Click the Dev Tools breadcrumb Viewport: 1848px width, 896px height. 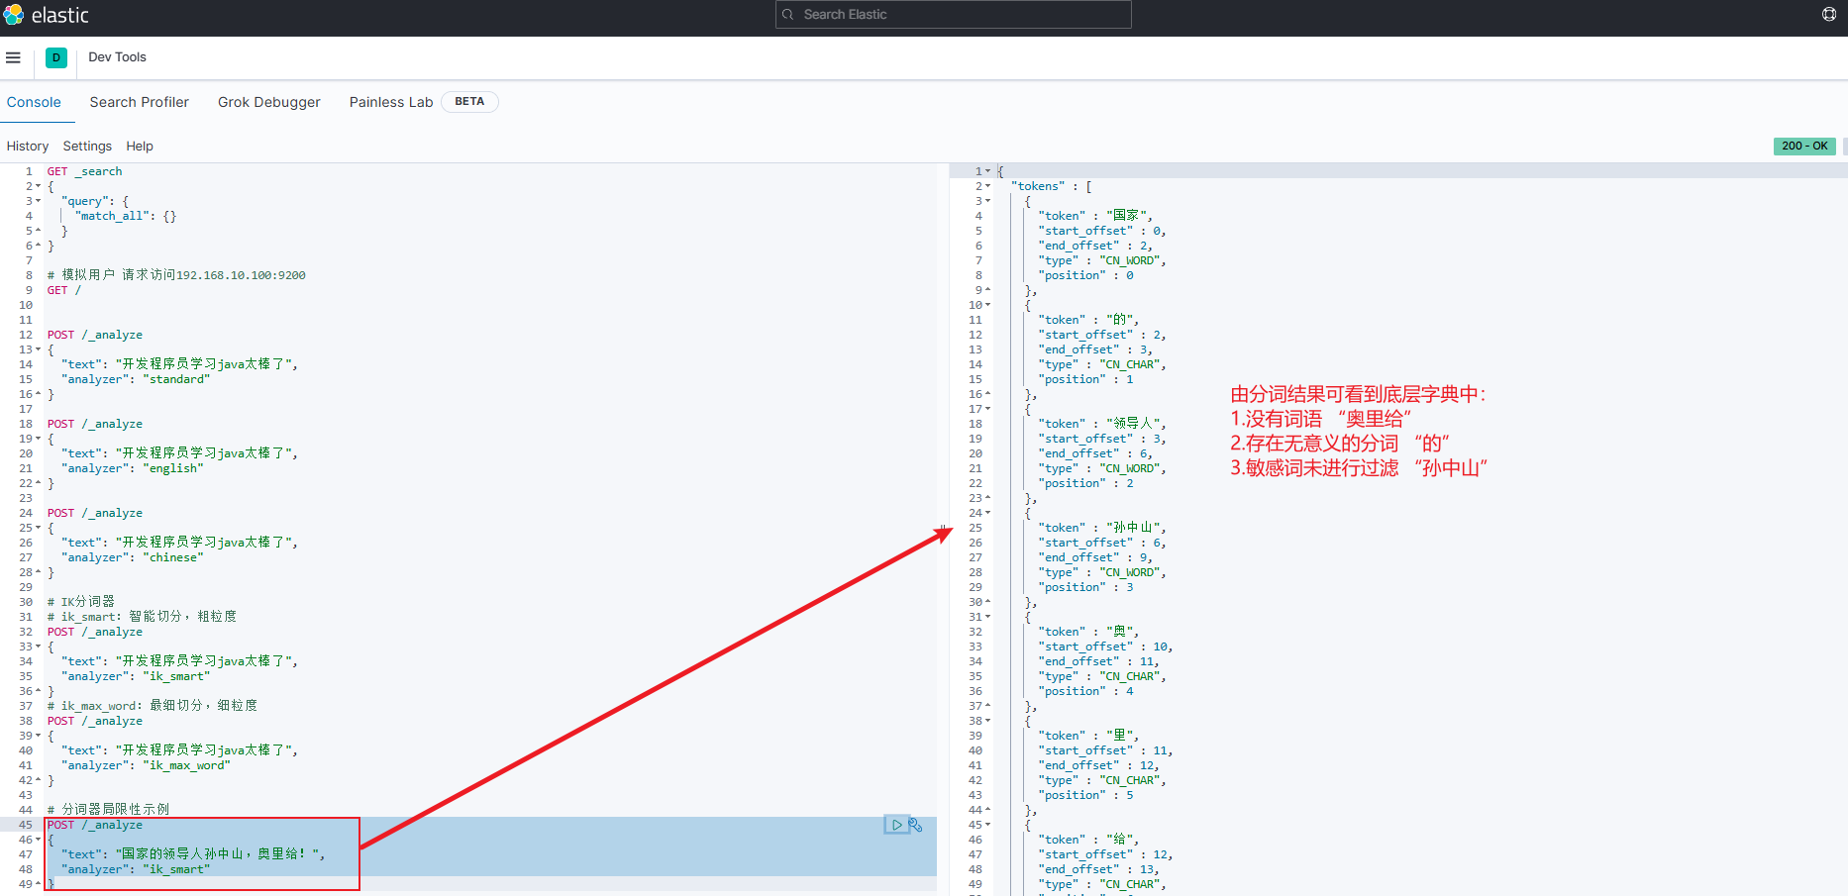(117, 57)
